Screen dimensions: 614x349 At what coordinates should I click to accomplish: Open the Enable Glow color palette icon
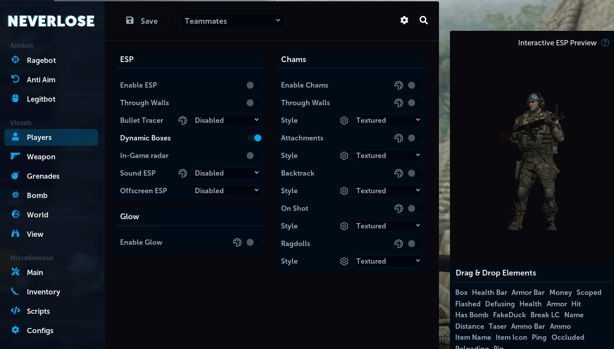click(238, 242)
